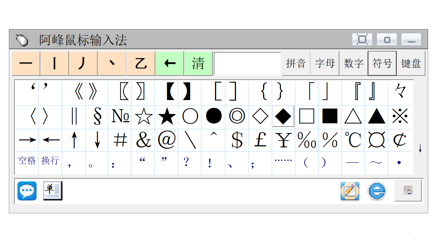Click the 空格 space key
Image resolution: width=437 pixels, height=245 pixels.
[x=27, y=161]
